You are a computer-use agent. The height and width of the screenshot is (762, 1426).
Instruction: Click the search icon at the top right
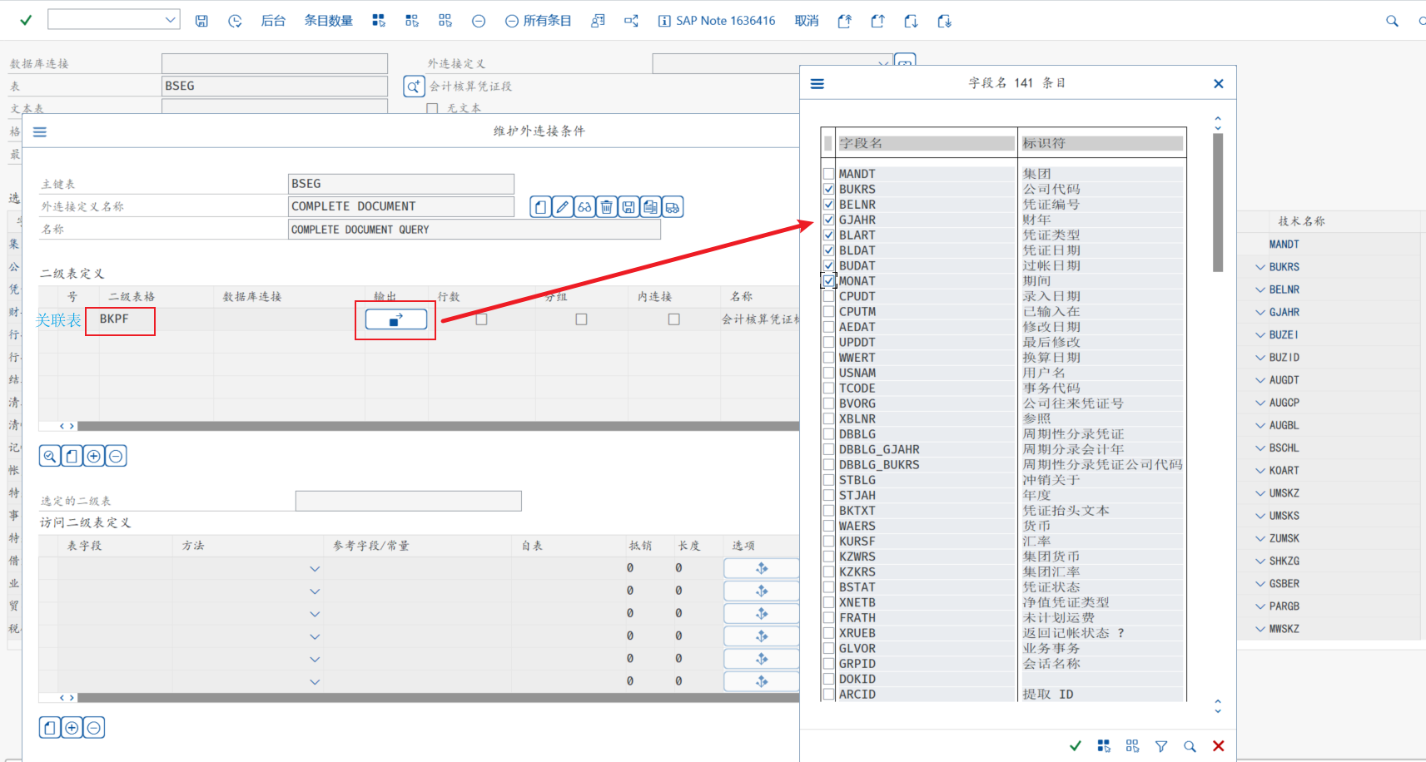1392,21
